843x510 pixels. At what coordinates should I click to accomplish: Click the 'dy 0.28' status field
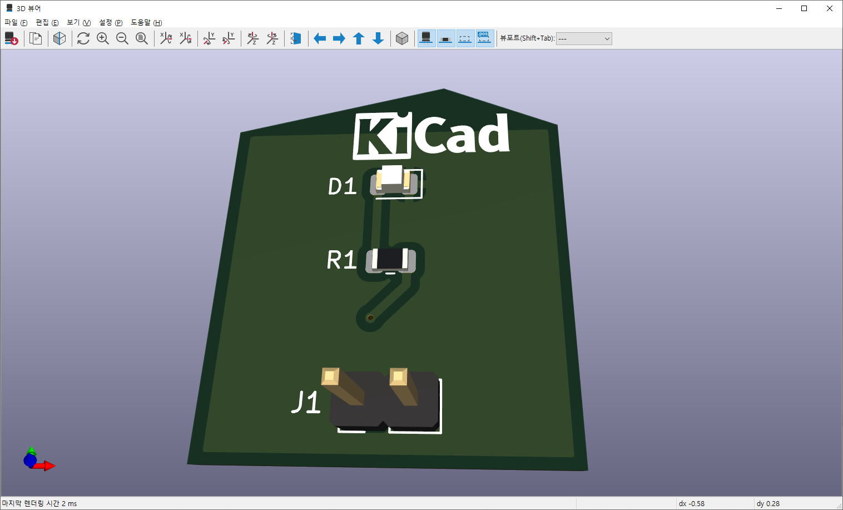tap(768, 503)
